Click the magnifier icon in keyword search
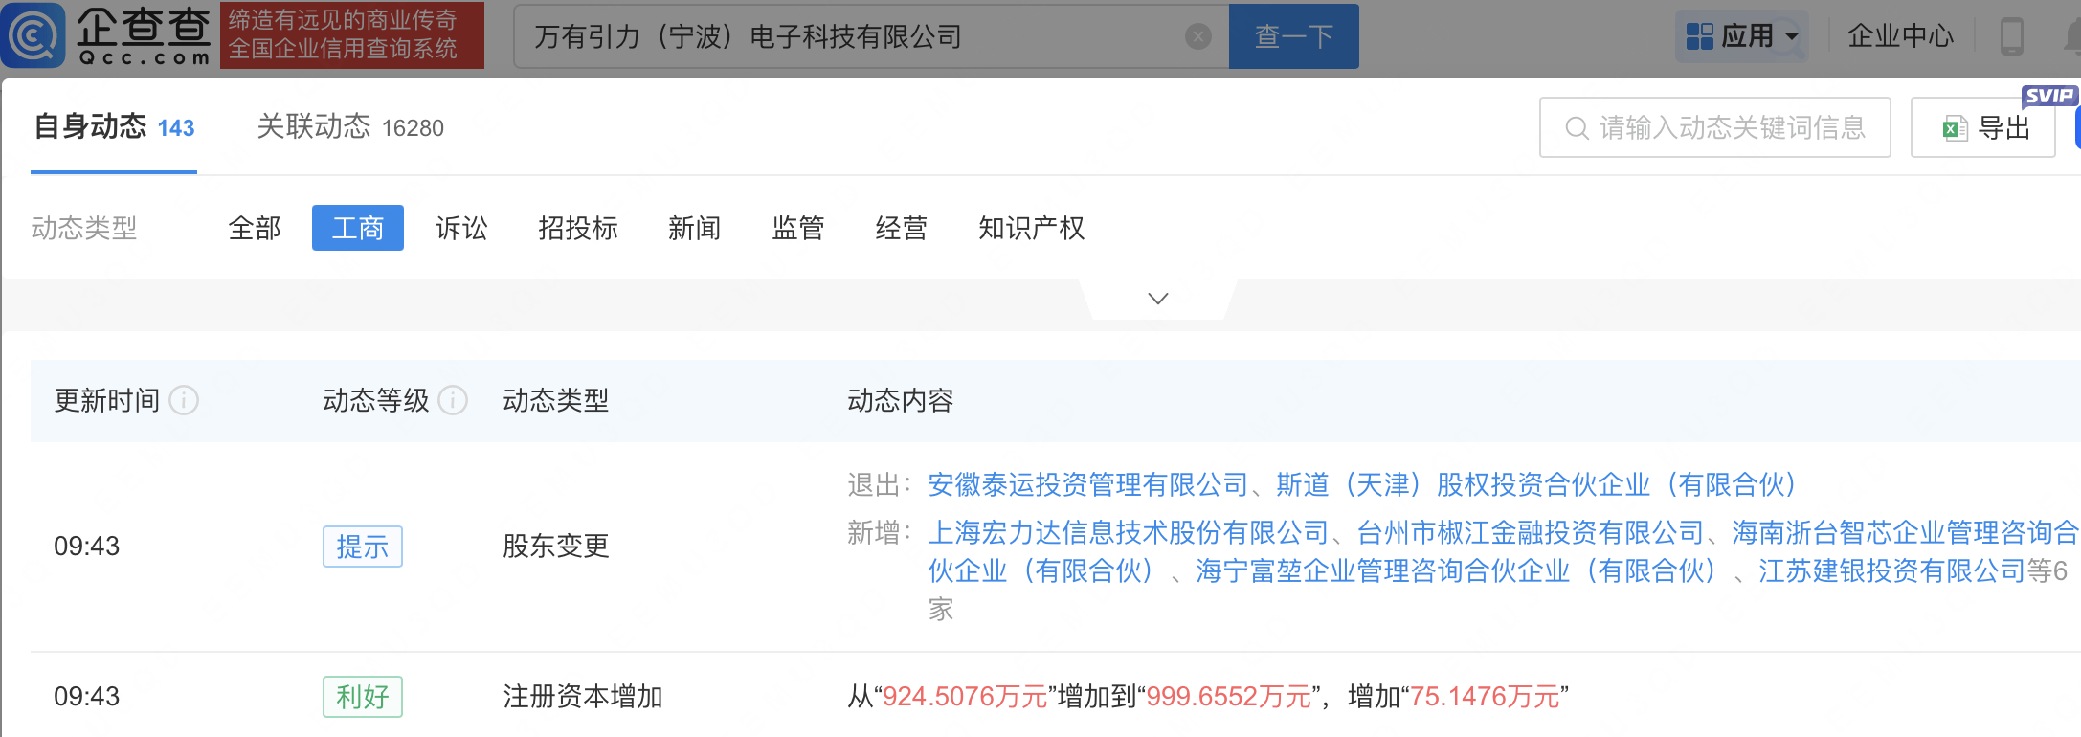The image size is (2081, 737). tap(1577, 128)
